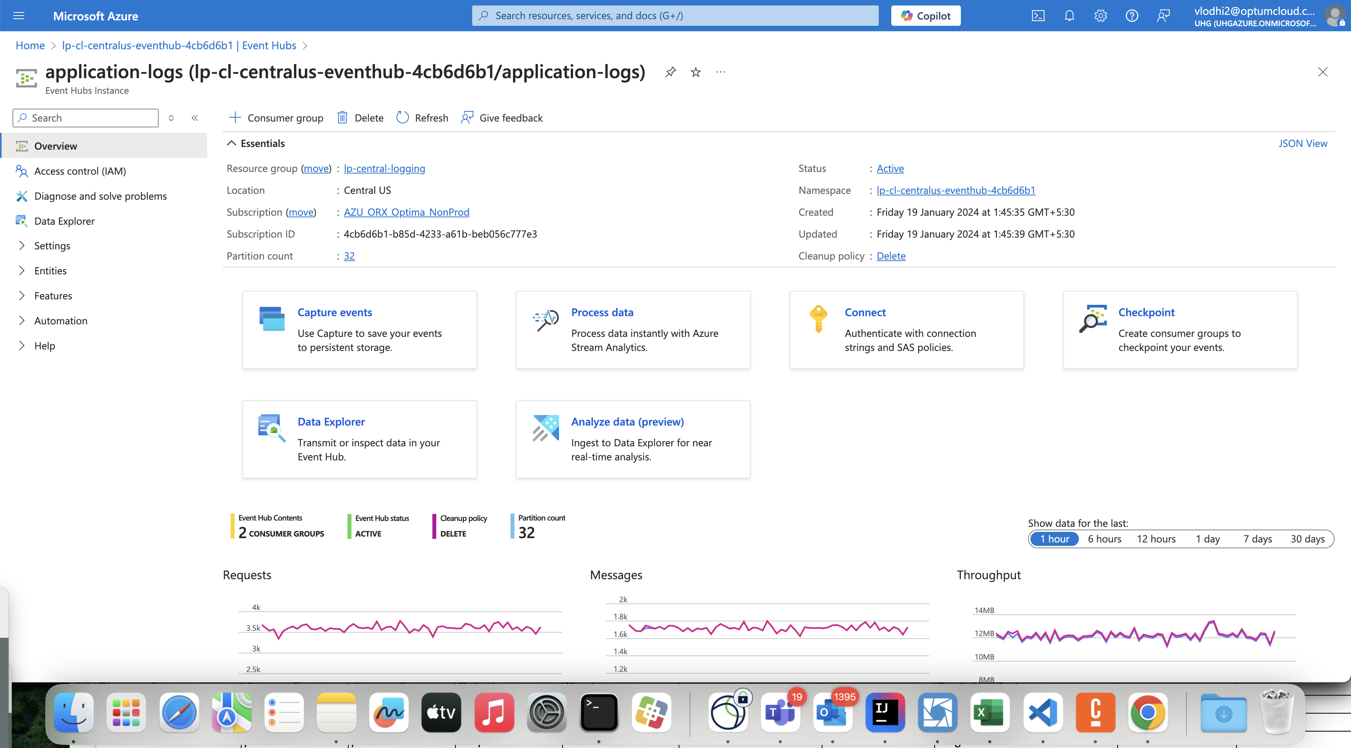This screenshot has width=1351, height=748.
Task: Click the sidebar Search field
Action: tap(86, 118)
